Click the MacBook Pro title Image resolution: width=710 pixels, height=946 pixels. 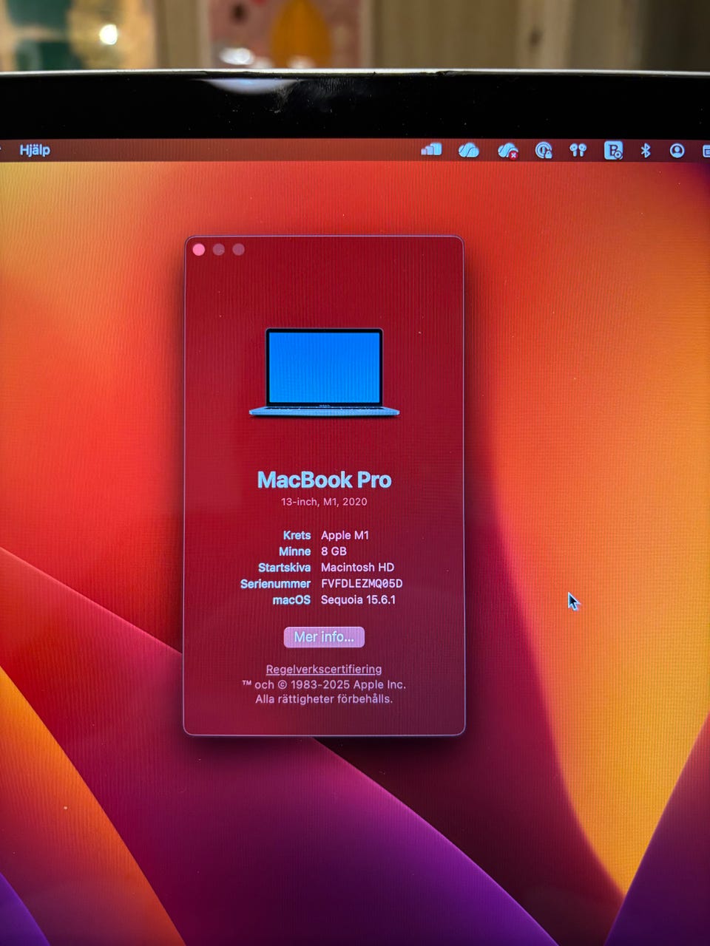click(324, 480)
